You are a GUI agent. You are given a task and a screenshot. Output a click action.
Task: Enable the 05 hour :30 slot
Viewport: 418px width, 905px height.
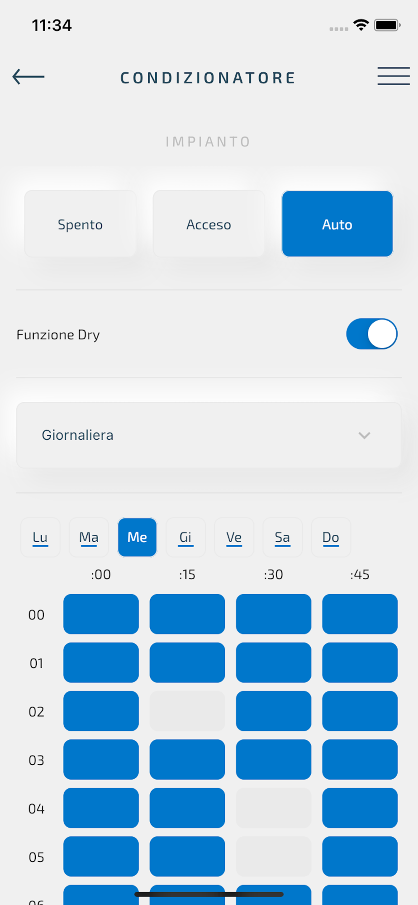pyautogui.click(x=274, y=856)
